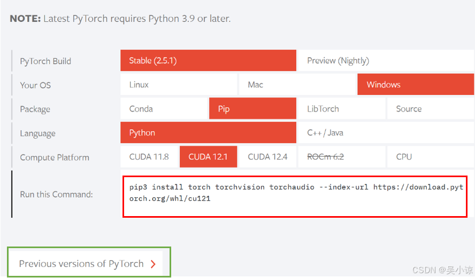The image size is (475, 278).
Task: Pick CUDA 12.1 compute platform
Action: tap(208, 156)
